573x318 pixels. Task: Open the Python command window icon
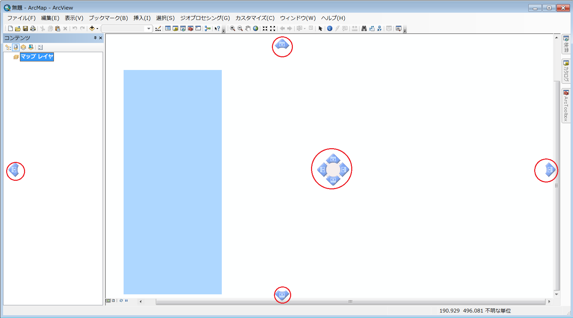tap(198, 28)
